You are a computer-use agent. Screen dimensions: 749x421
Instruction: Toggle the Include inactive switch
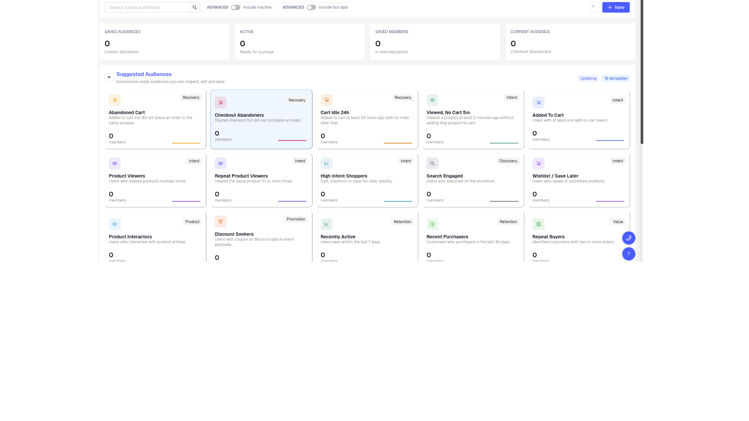tap(236, 7)
